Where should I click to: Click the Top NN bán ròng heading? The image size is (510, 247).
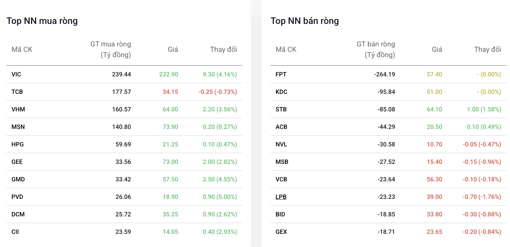coord(305,21)
